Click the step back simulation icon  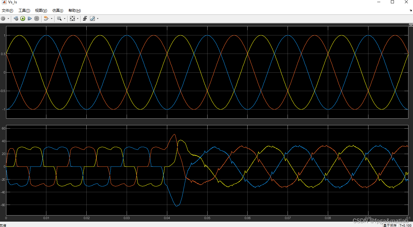tap(16, 18)
